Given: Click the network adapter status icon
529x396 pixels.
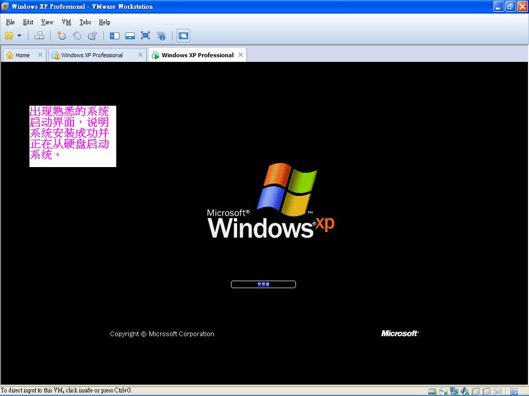Looking at the screenshot, I should [x=454, y=391].
